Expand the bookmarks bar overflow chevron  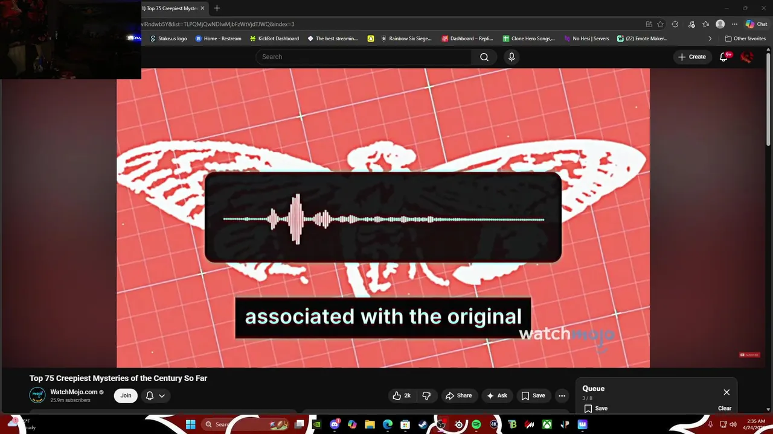(710, 39)
